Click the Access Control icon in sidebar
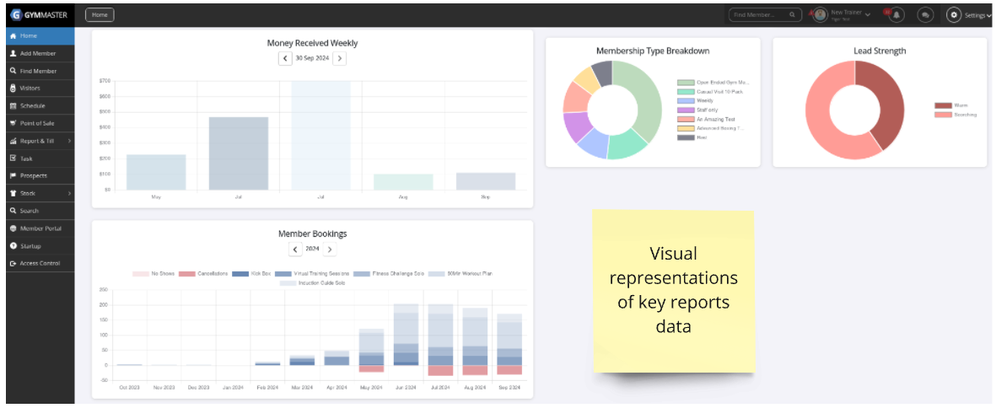The width and height of the screenshot is (996, 408). point(13,264)
